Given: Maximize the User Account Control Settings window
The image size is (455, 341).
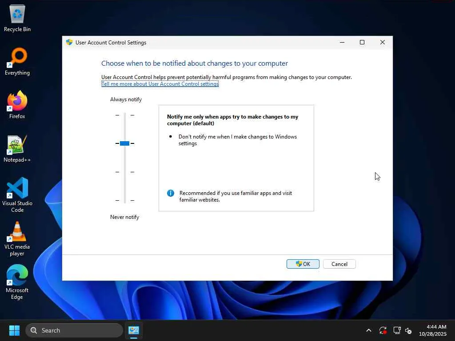Looking at the screenshot, I should click(362, 42).
